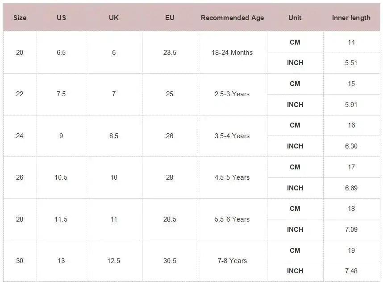Click the Unit column header

(x=295, y=18)
